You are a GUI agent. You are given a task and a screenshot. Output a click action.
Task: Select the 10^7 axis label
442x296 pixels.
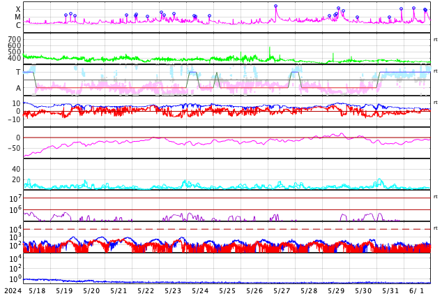(15, 198)
